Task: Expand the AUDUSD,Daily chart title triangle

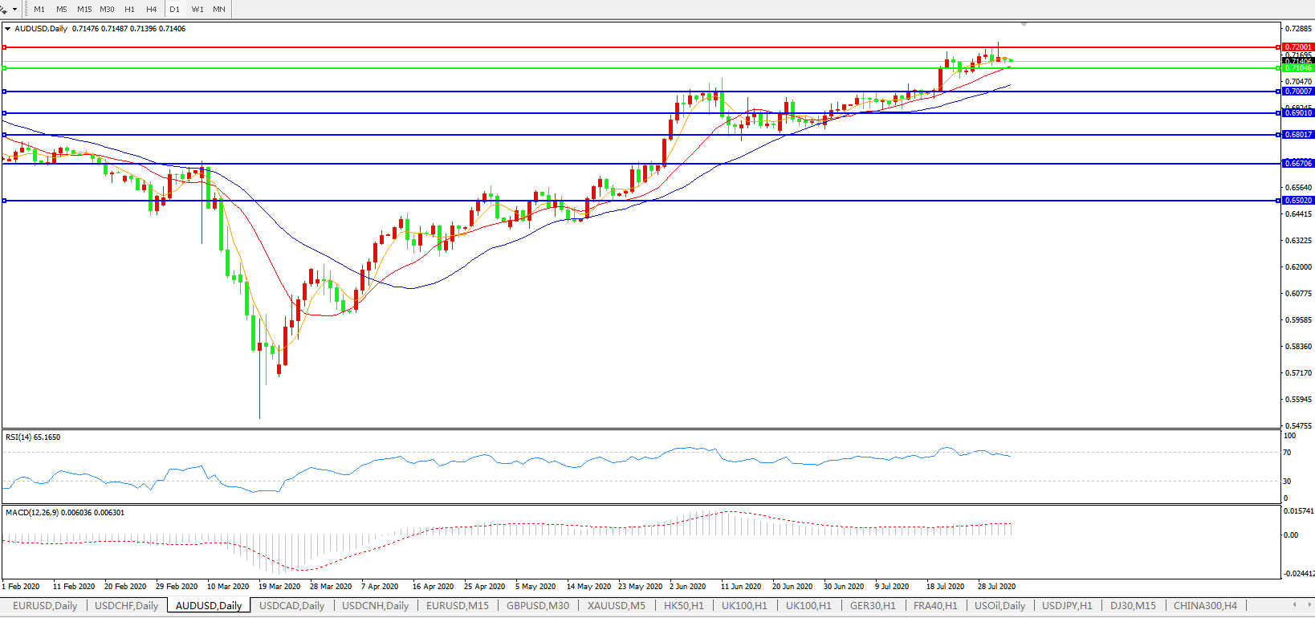Action: tap(8, 29)
